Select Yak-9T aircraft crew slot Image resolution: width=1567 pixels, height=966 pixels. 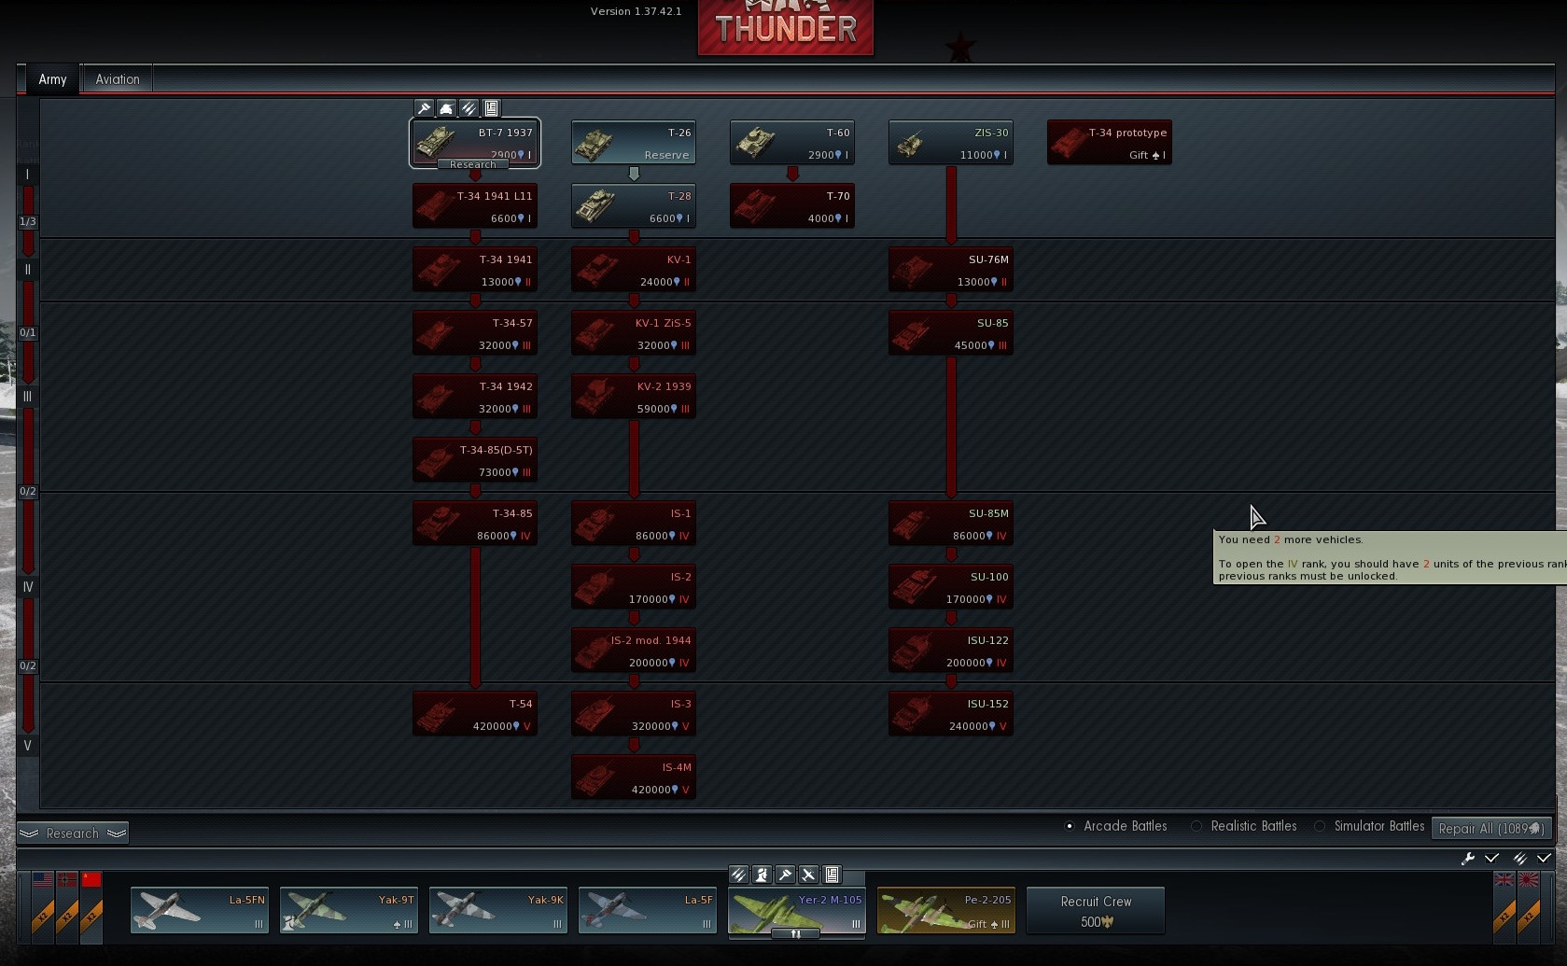point(349,911)
